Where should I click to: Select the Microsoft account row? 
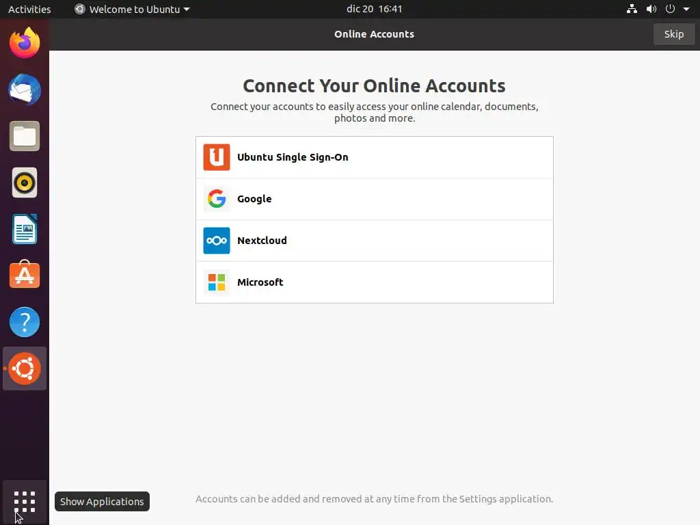375,282
